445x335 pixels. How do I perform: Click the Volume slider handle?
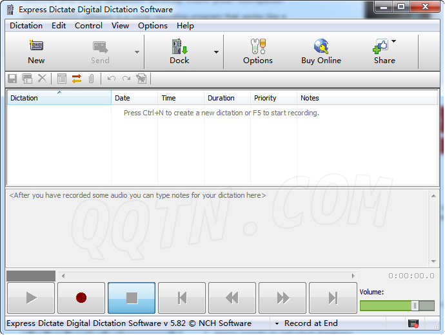coord(415,305)
